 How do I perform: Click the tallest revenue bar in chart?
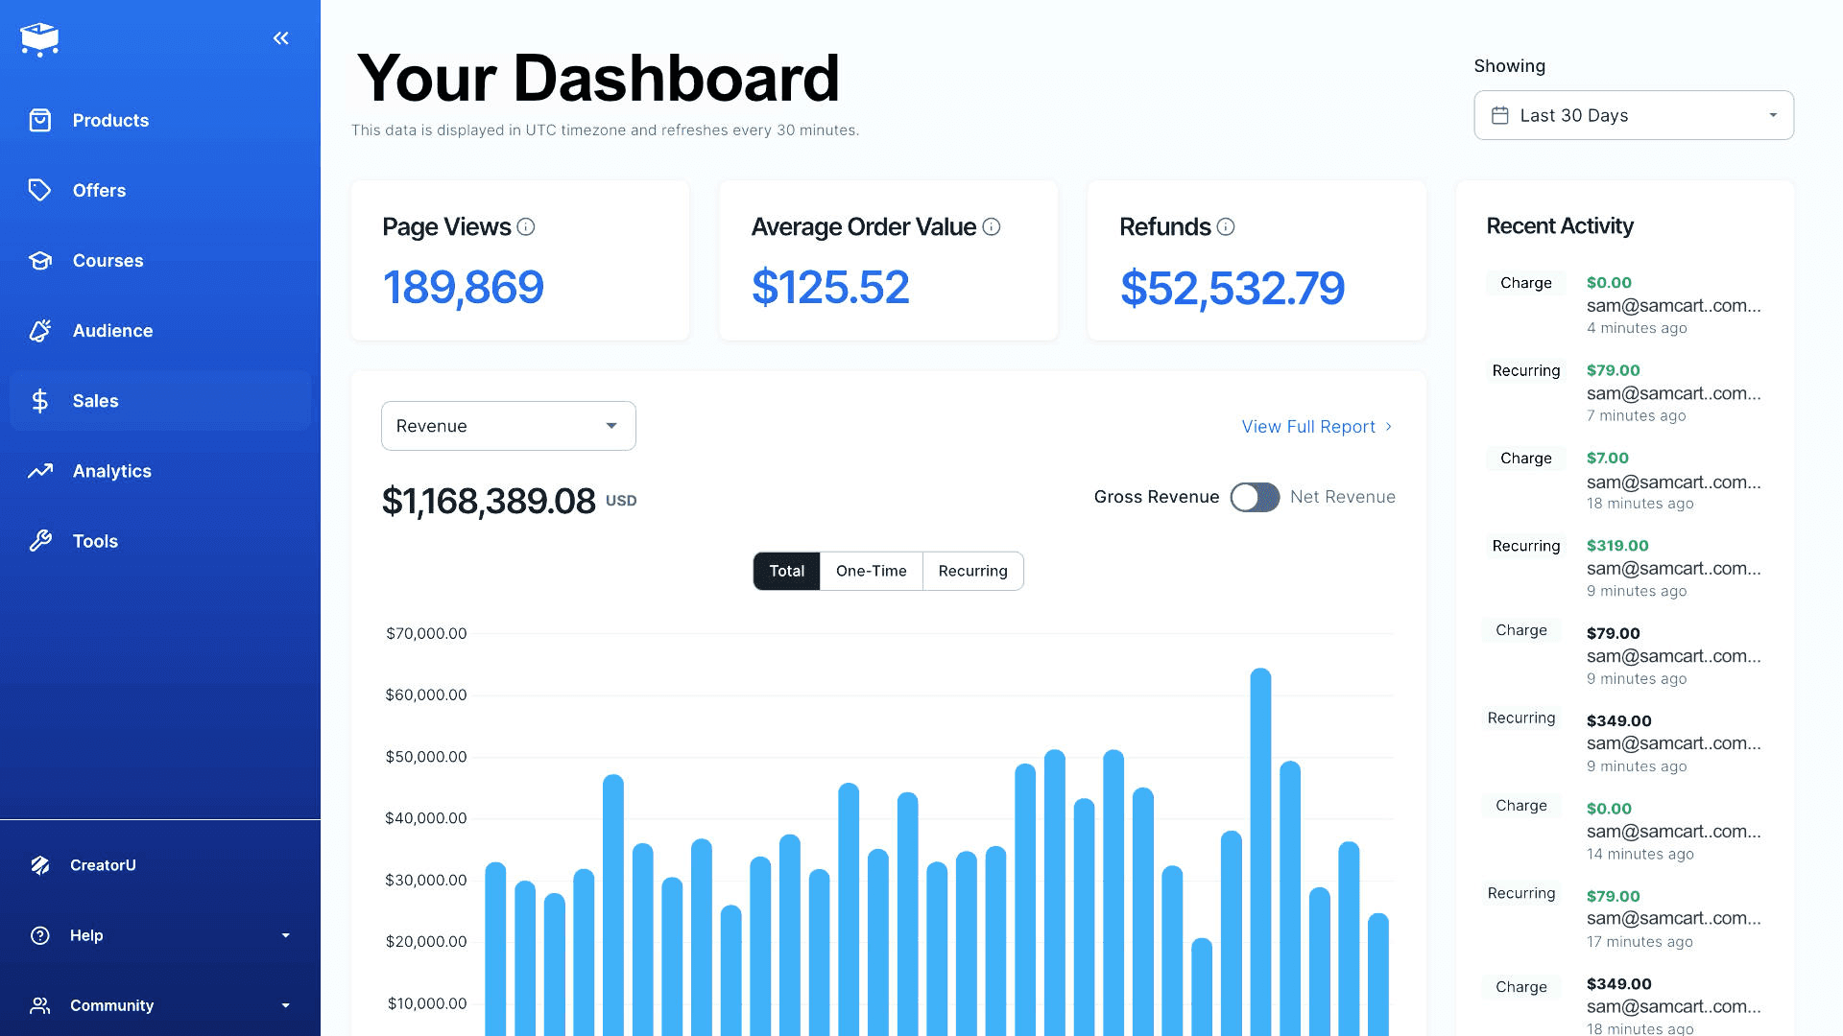(1260, 844)
